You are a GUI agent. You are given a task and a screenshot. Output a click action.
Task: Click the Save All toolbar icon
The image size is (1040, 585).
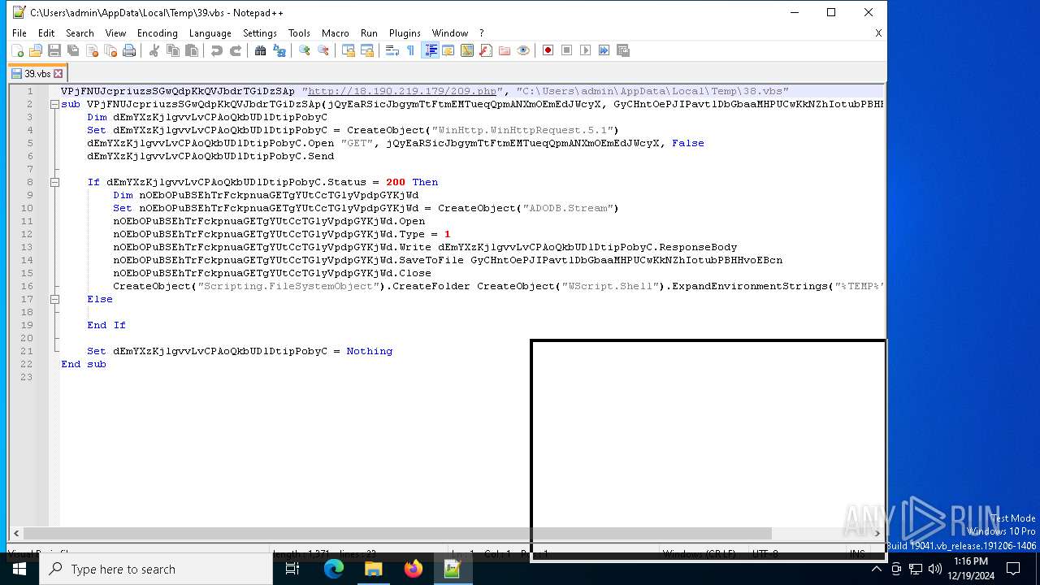pyautogui.click(x=73, y=50)
